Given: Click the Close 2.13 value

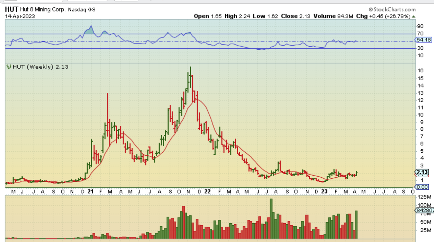Looking at the screenshot, I should point(295,16).
